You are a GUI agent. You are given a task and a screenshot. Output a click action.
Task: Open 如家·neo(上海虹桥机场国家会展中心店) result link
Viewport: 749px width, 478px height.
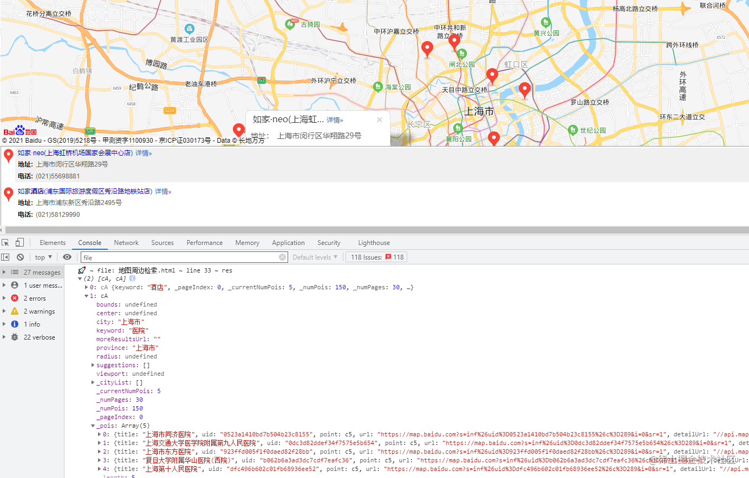pos(75,153)
